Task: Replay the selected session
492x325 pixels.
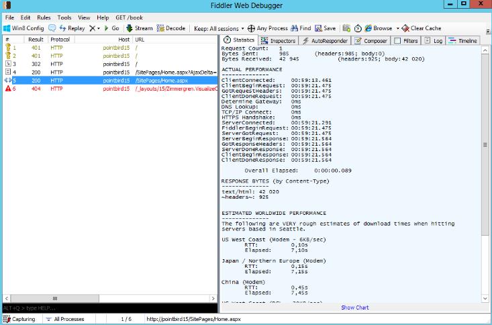Action: tap(72, 28)
